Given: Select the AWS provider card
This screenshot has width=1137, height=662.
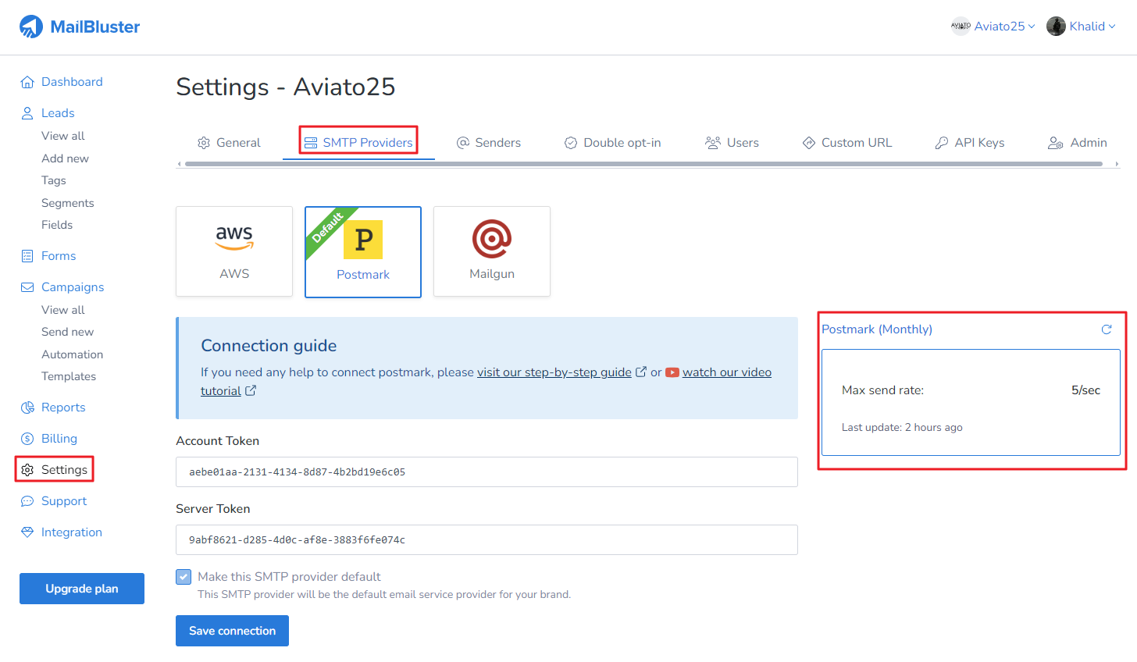Looking at the screenshot, I should click(234, 251).
